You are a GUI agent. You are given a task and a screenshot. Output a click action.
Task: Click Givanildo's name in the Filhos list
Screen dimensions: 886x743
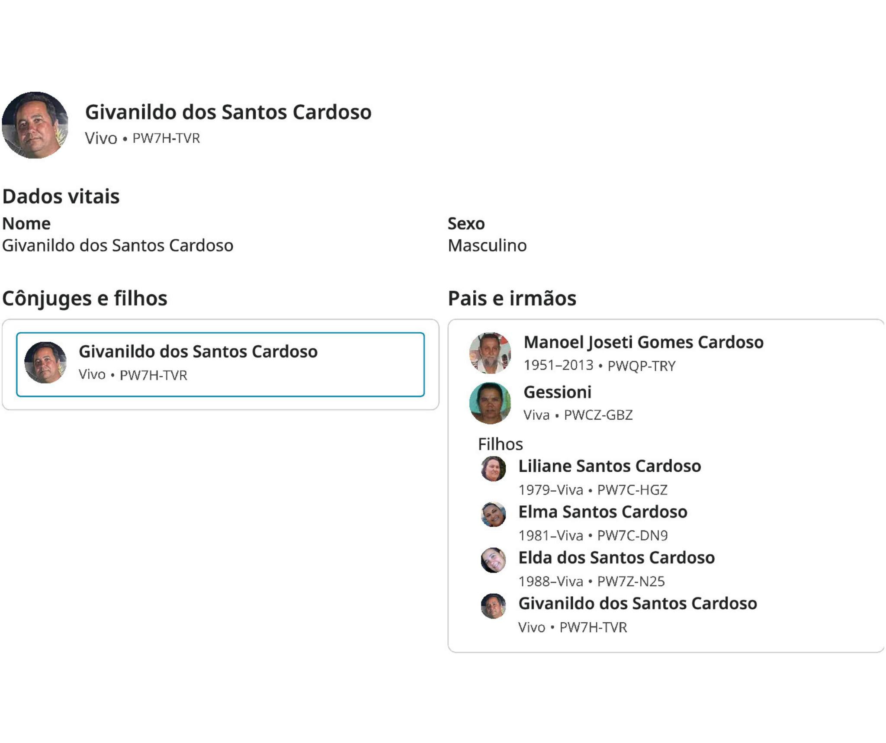pyautogui.click(x=638, y=604)
